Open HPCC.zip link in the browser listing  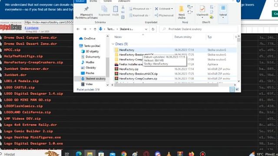tap(12, 50)
